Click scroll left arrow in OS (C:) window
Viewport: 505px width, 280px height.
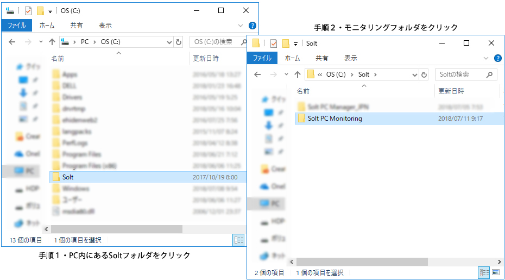click(x=46, y=229)
